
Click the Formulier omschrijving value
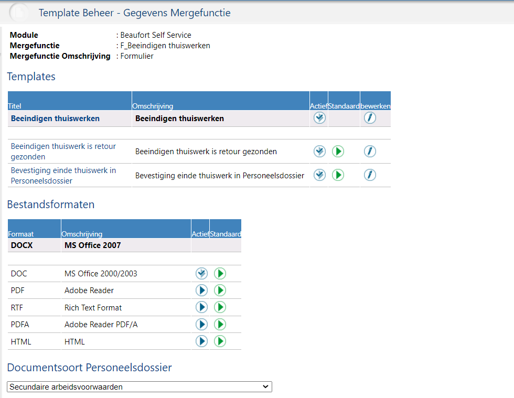point(137,56)
